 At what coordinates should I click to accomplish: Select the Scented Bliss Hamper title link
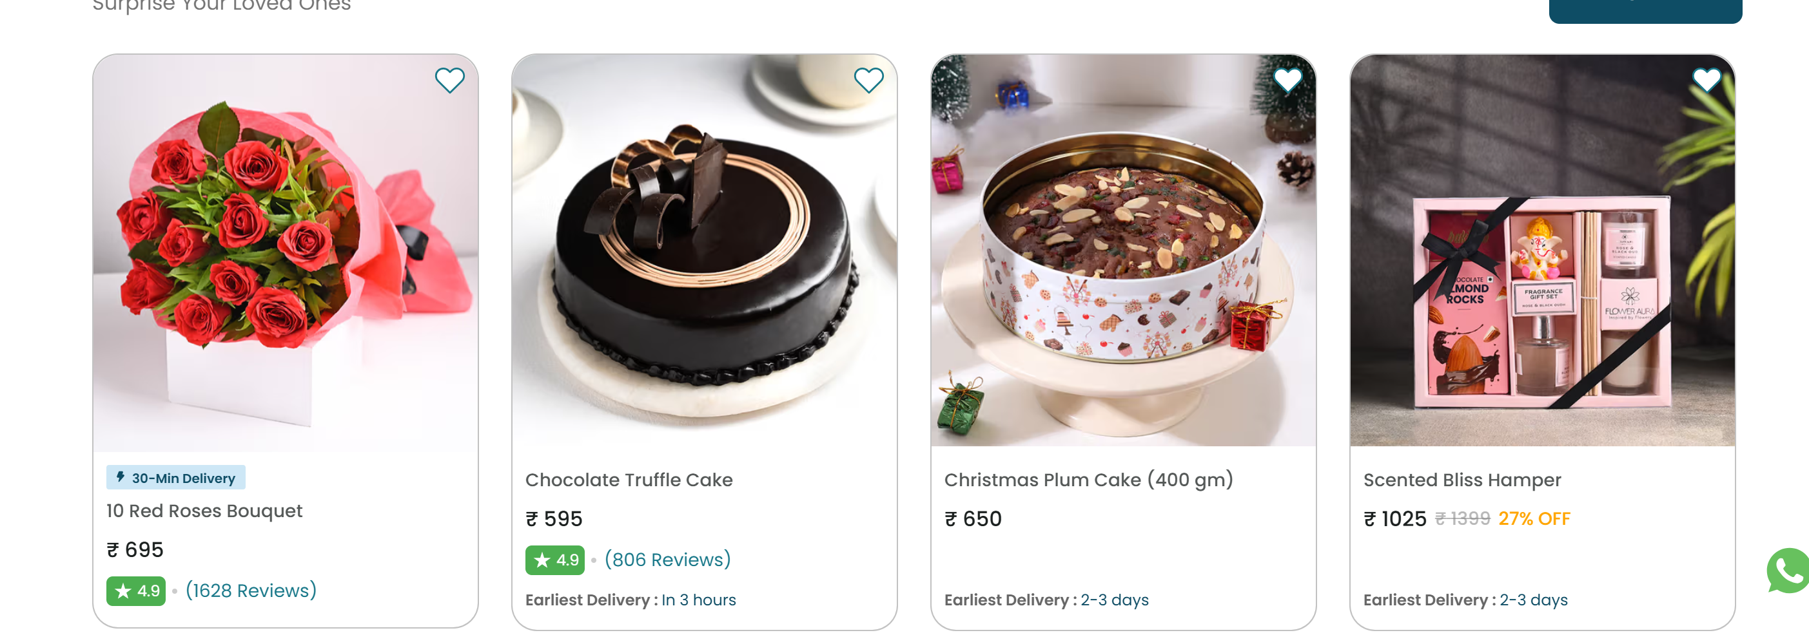point(1462,480)
